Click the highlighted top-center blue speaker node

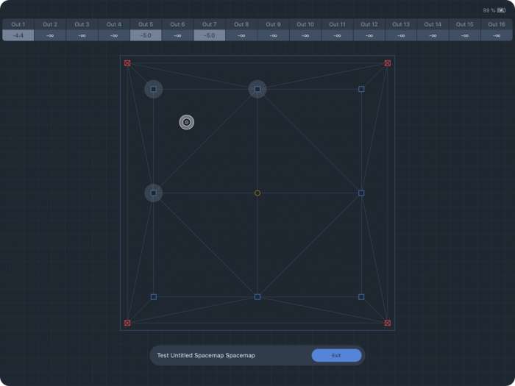coord(257,90)
